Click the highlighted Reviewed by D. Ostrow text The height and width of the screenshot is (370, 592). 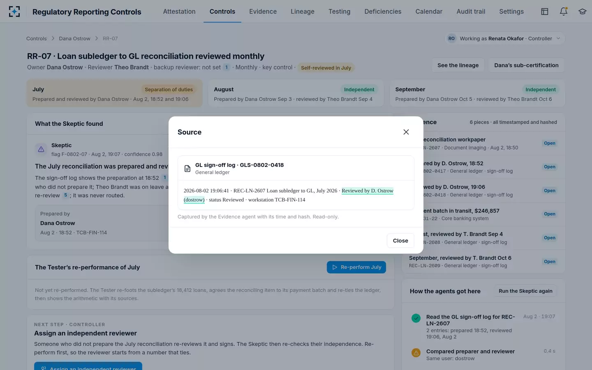coord(368,191)
